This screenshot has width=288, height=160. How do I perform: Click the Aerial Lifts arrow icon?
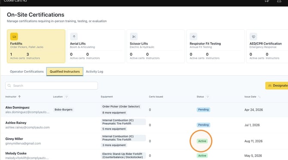(74, 36)
